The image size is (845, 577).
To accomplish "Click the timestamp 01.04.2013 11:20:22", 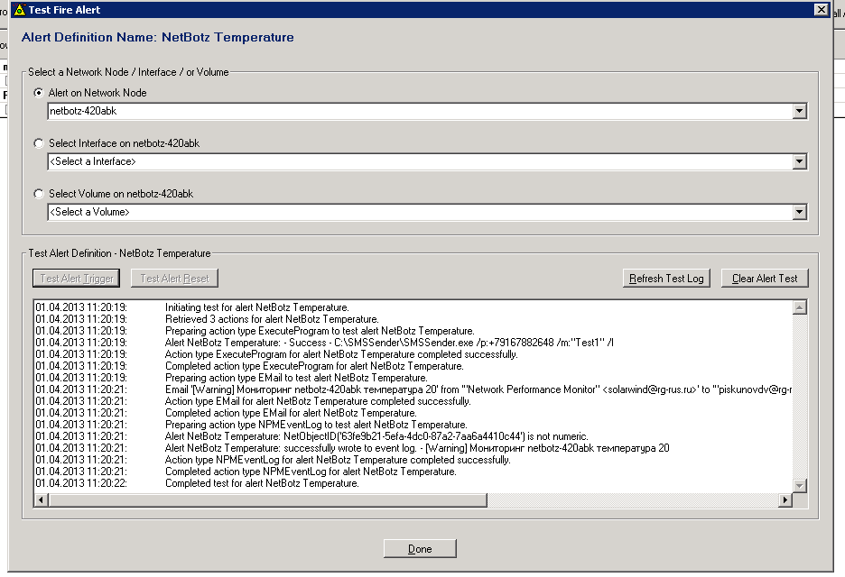I will pyautogui.click(x=81, y=483).
